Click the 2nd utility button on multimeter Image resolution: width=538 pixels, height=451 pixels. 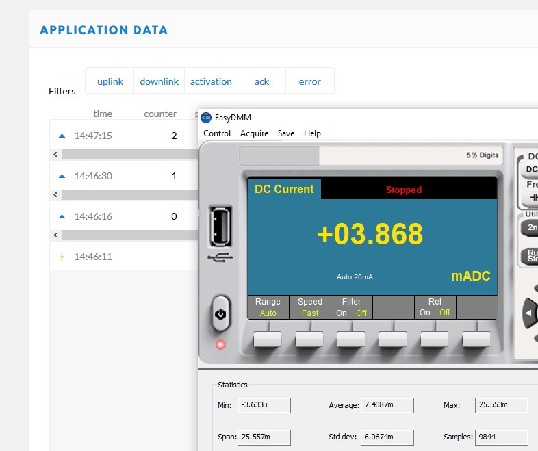pos(530,227)
